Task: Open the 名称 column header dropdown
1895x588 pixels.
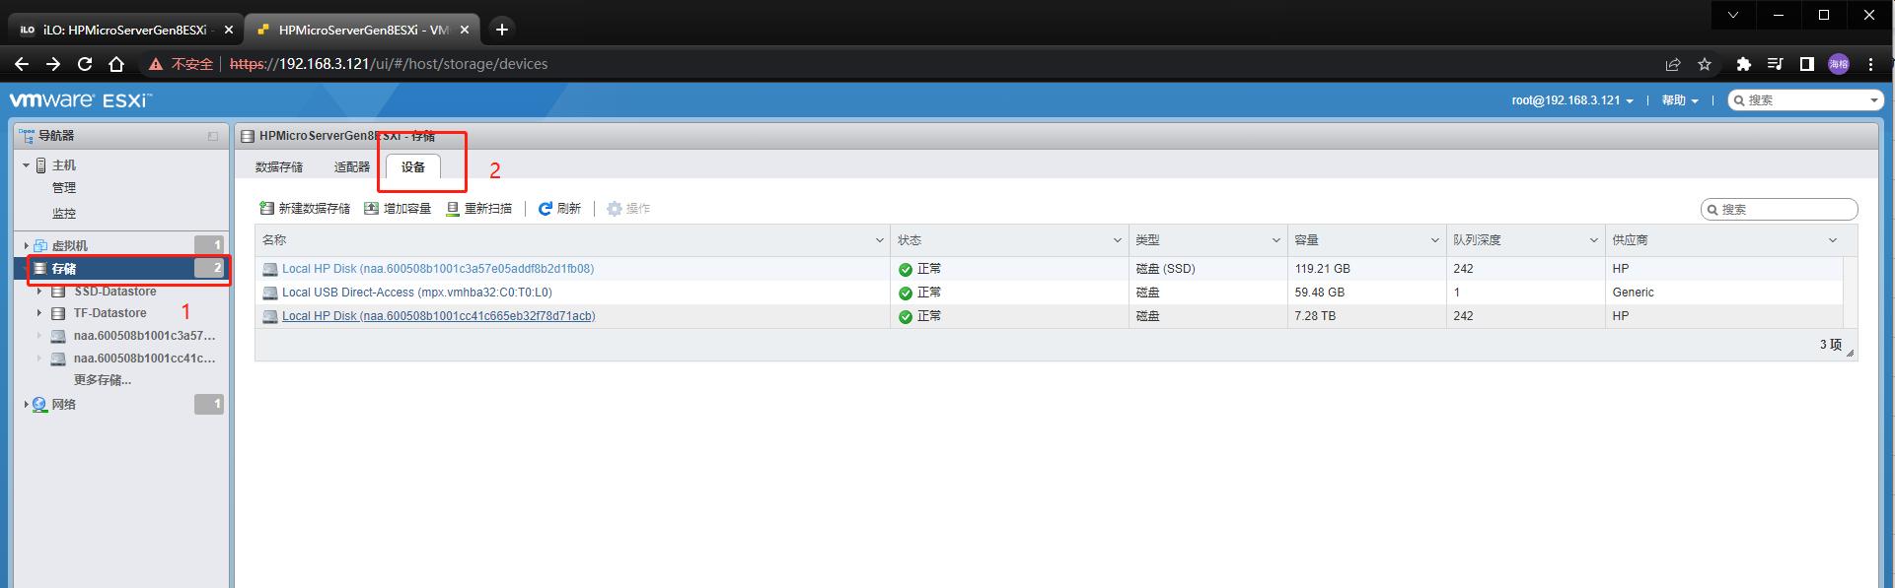Action: point(880,240)
